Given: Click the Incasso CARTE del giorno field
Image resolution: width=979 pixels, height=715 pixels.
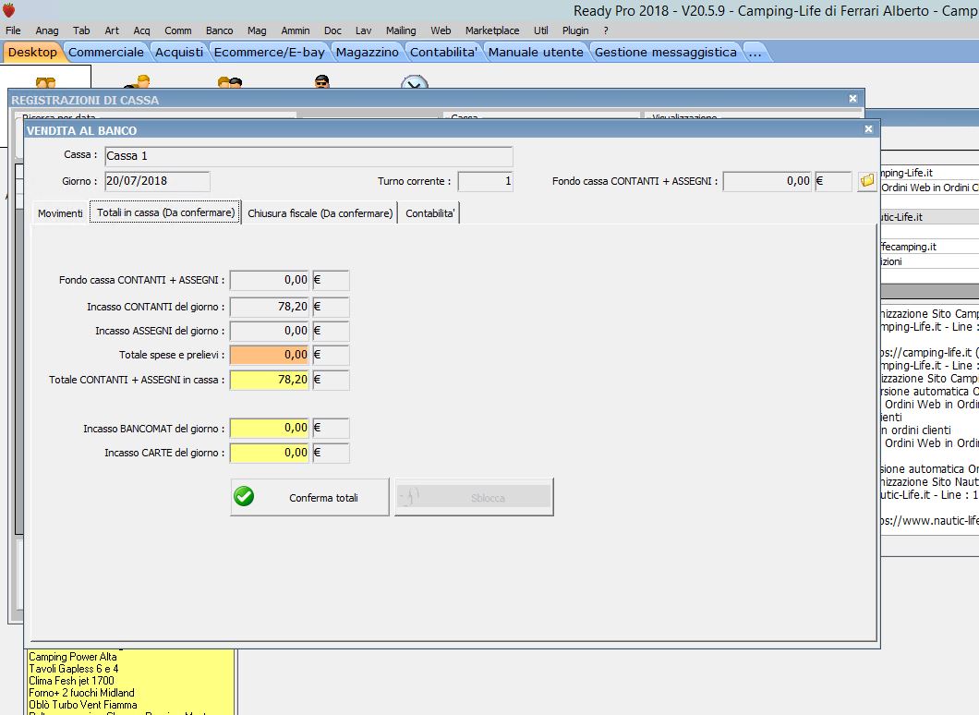Looking at the screenshot, I should click(269, 453).
